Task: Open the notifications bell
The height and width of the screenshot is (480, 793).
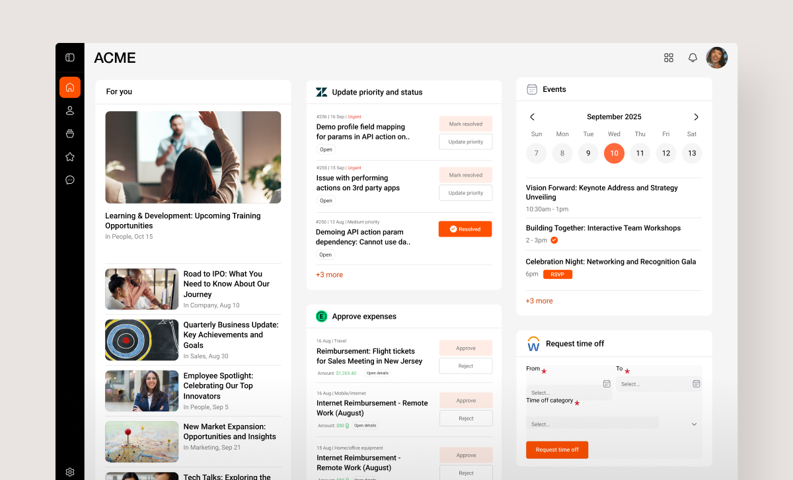Action: tap(693, 58)
